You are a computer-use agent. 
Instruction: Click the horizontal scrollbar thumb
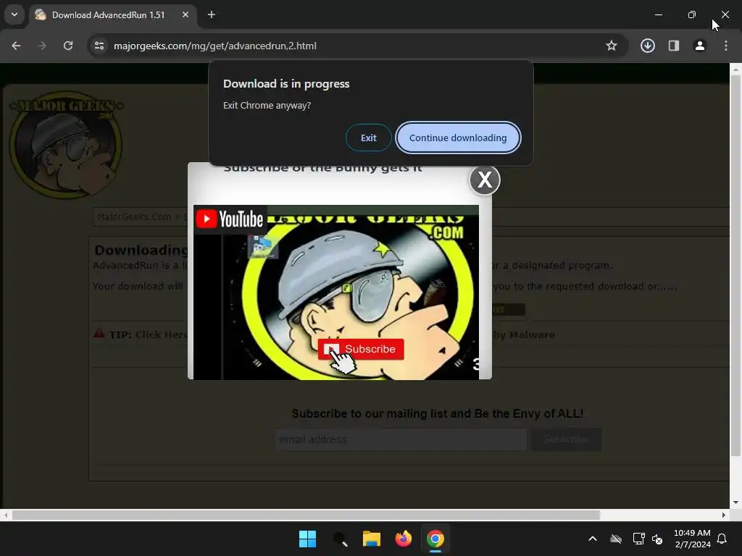tap(306, 515)
